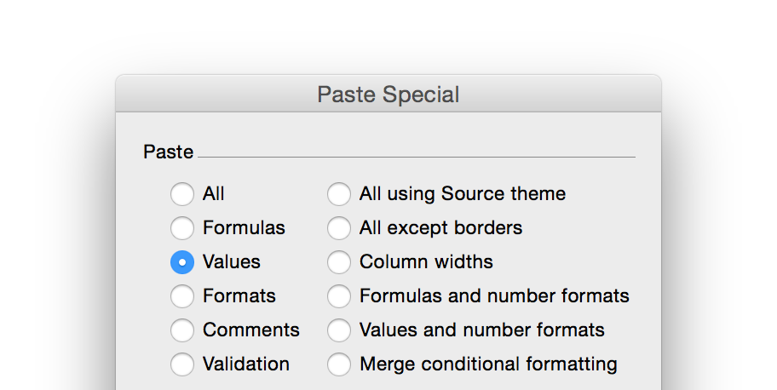Pick the Column widths radio button
This screenshot has height=390, width=777.
click(339, 262)
